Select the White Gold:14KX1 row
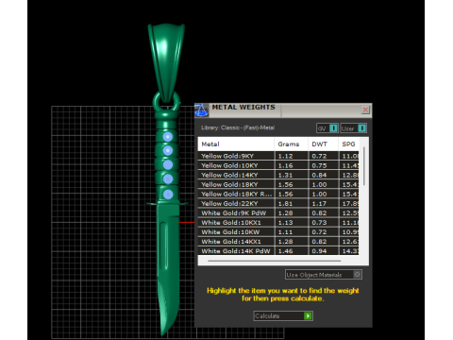 (278, 242)
